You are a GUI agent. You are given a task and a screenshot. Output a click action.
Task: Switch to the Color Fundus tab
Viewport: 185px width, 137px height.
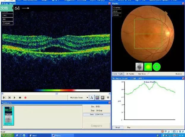118,74
